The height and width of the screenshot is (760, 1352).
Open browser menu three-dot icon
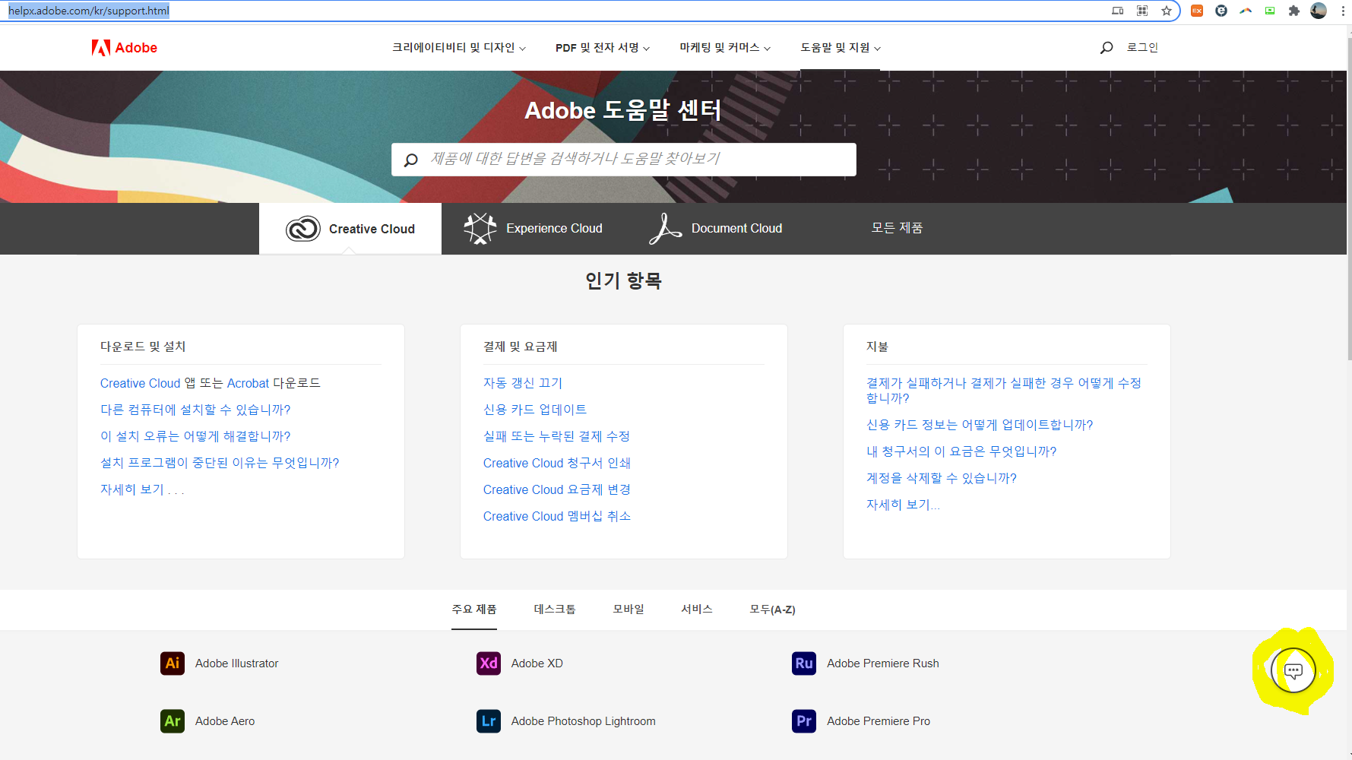(1343, 11)
